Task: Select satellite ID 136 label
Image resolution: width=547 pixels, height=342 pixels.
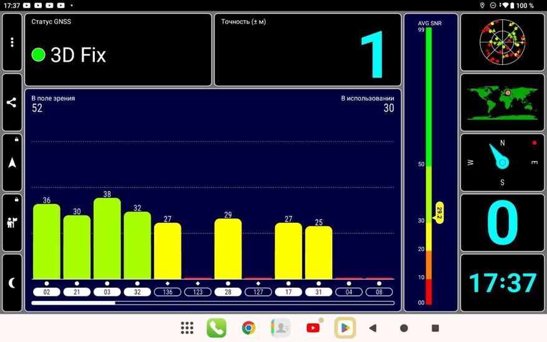Action: 167,292
